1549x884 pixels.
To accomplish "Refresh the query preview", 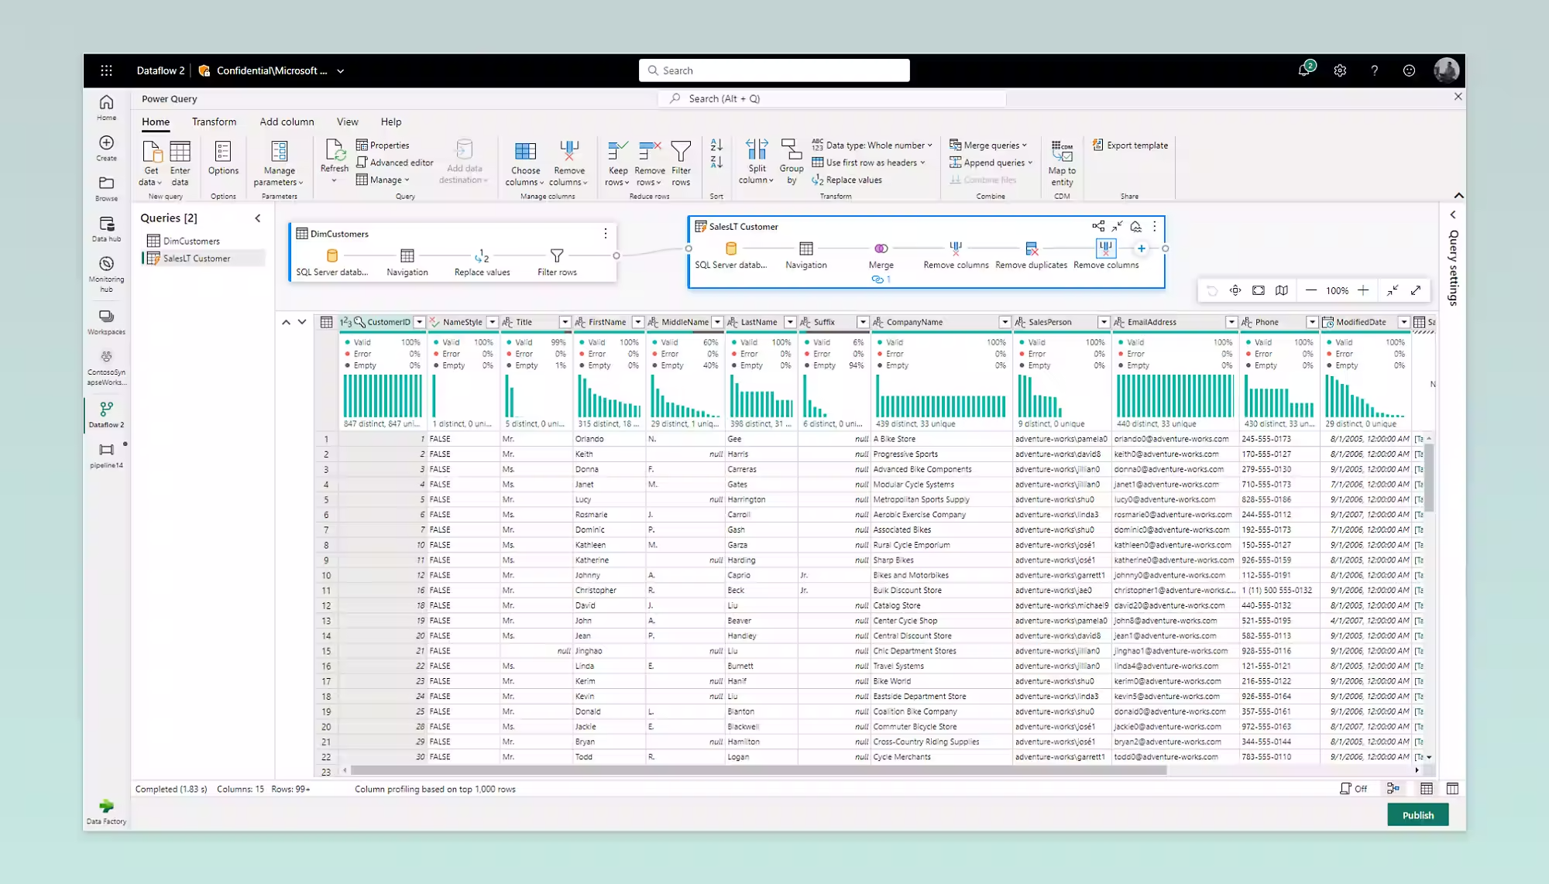I will 335,161.
